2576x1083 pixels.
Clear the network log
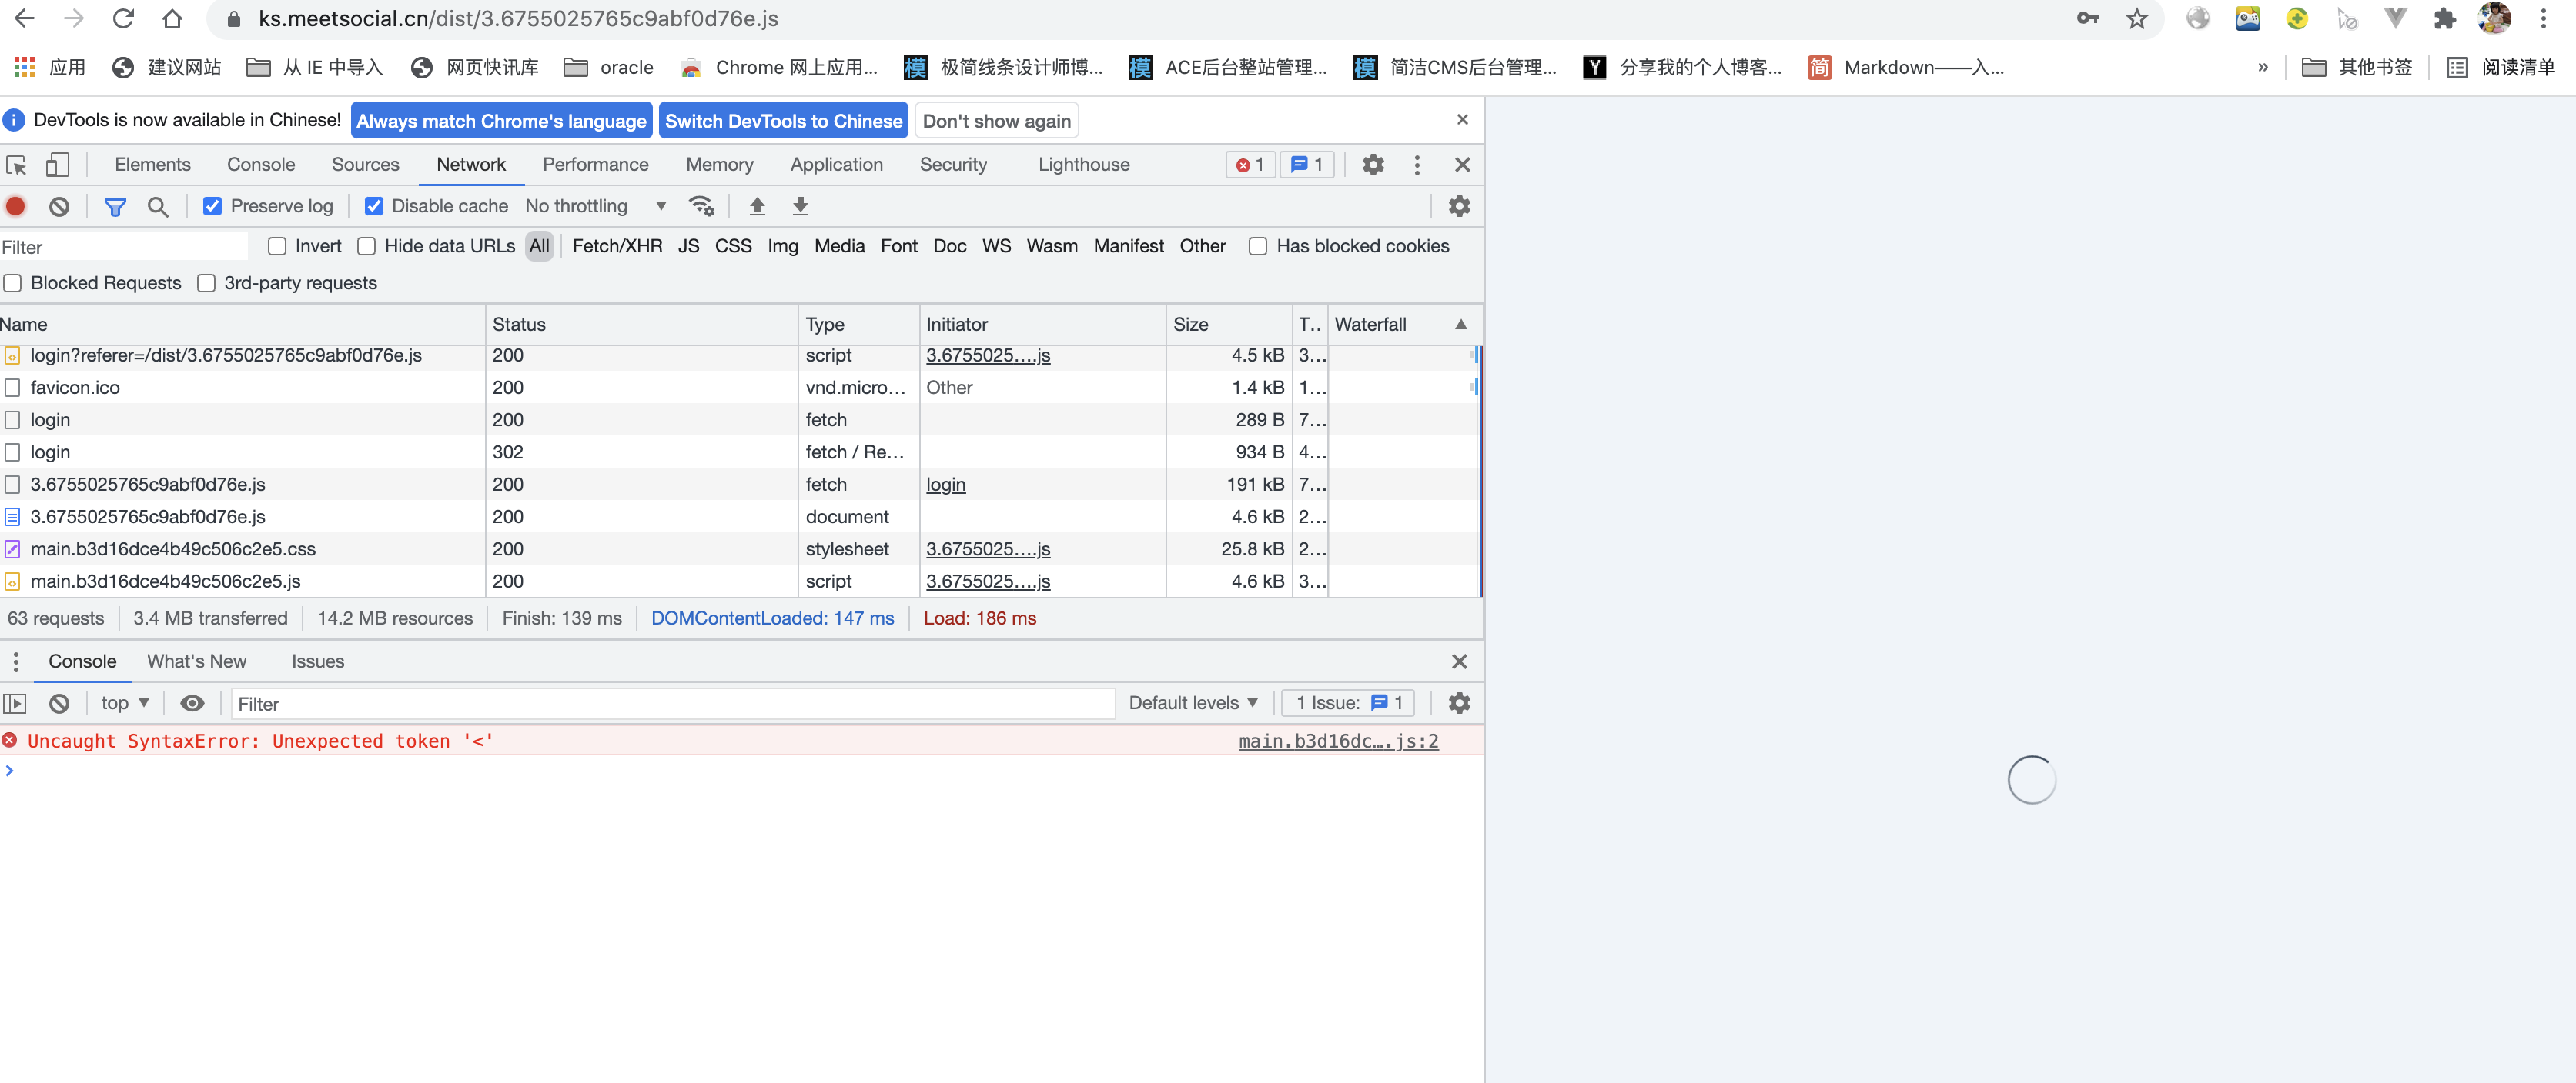click(59, 207)
